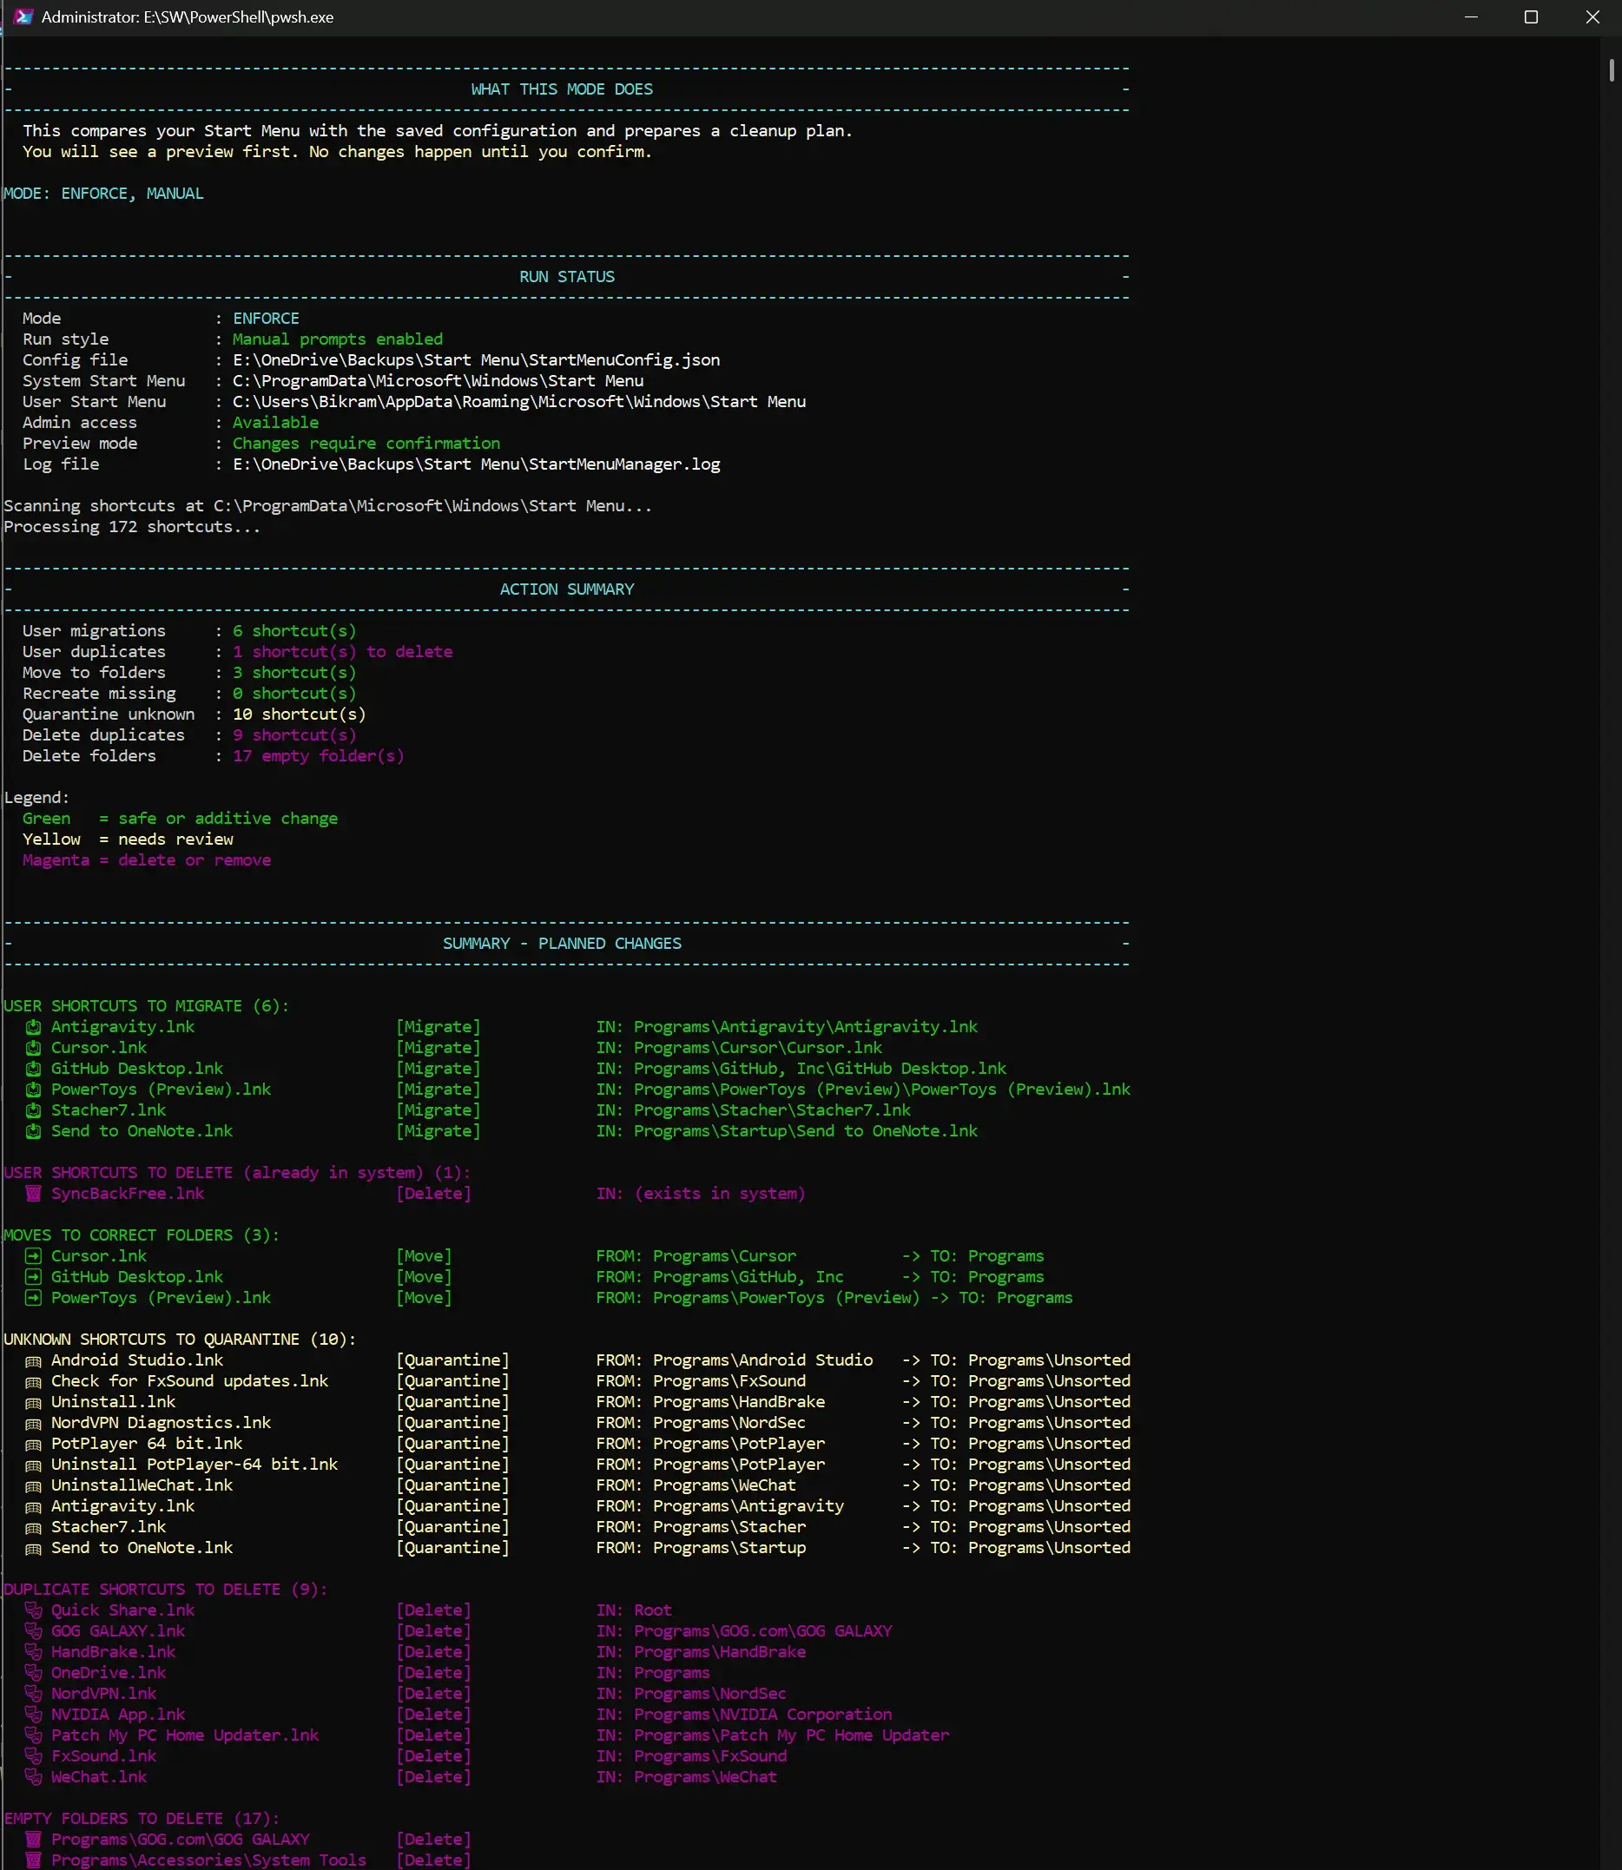
Task: Click the duplicate icon beside HandBrake.lnk
Action: coord(34,1652)
